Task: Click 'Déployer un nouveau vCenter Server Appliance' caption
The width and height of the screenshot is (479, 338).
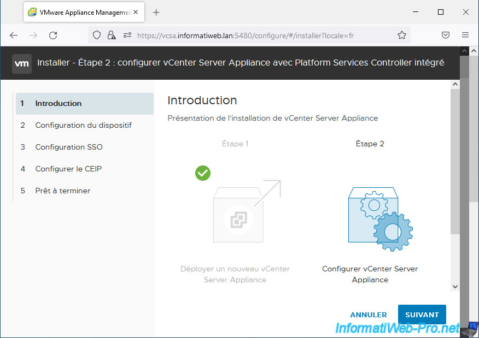Action: click(x=235, y=274)
